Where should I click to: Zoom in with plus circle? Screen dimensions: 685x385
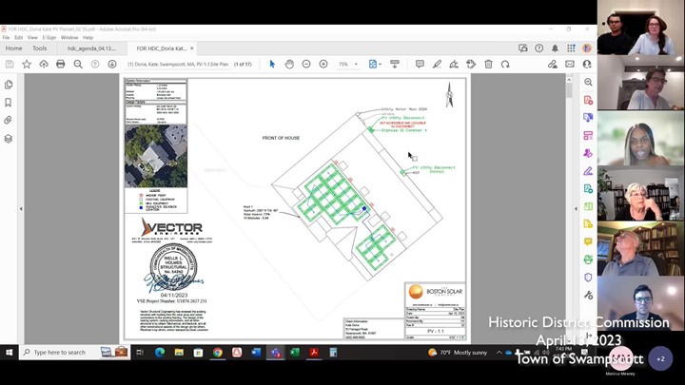(x=323, y=65)
